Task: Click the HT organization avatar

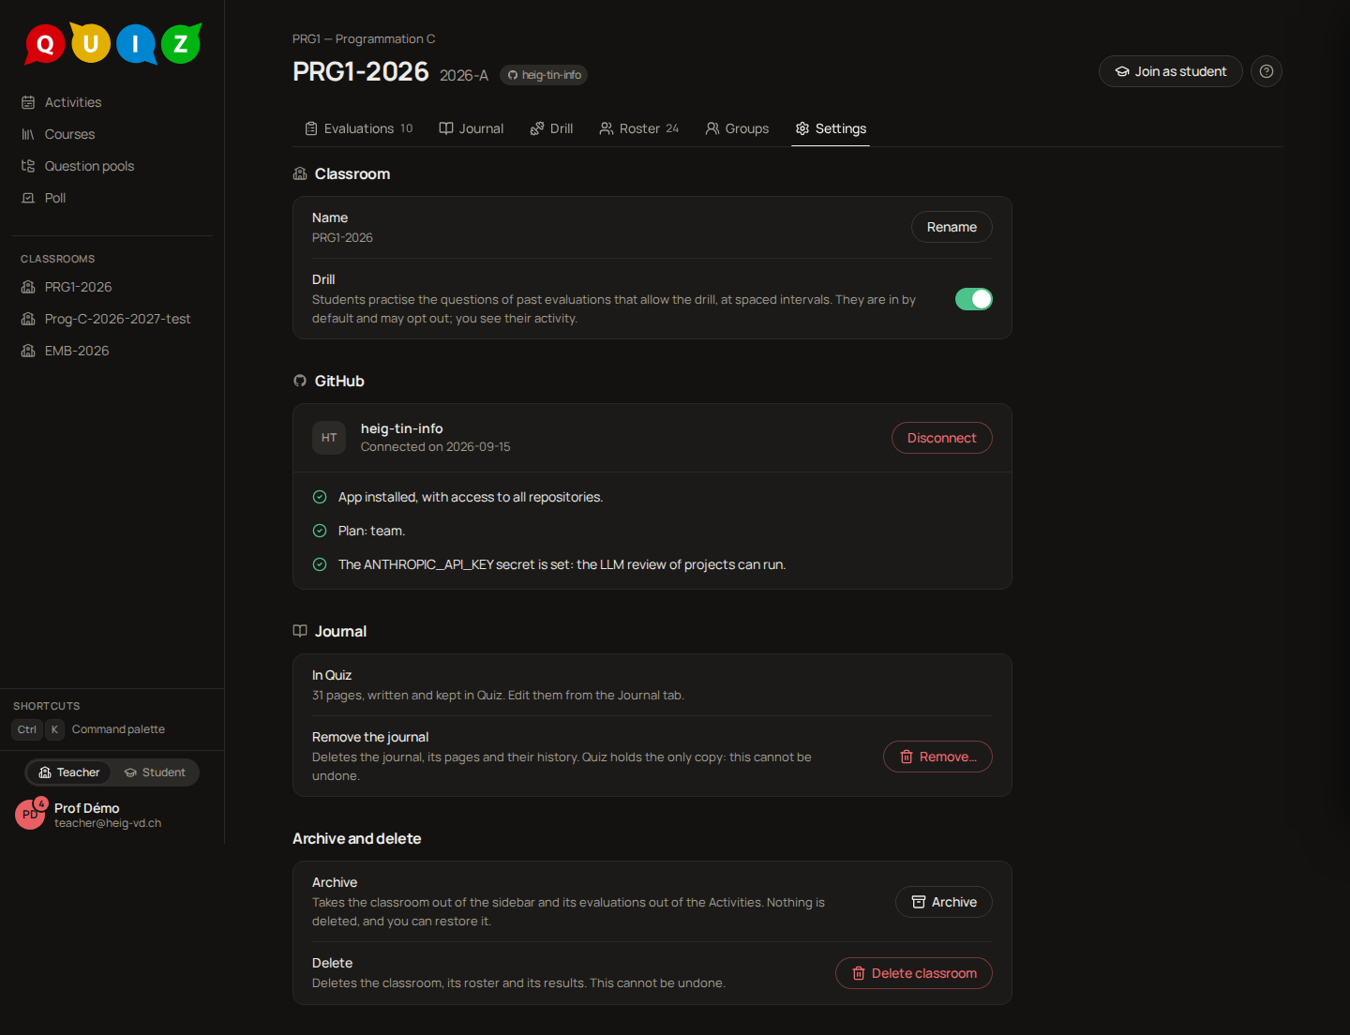Action: pos(329,438)
